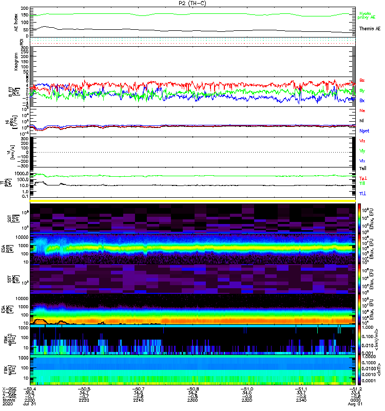Image resolution: width=385 pixels, height=411 pixels.
Task: Select the black "Themis AE" legend label
Action: click(x=370, y=29)
